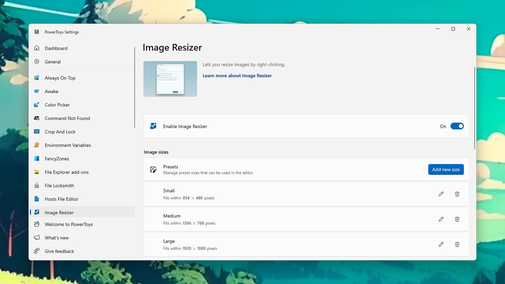Click the File Locksmith padlock icon
505x284 pixels.
(x=37, y=186)
